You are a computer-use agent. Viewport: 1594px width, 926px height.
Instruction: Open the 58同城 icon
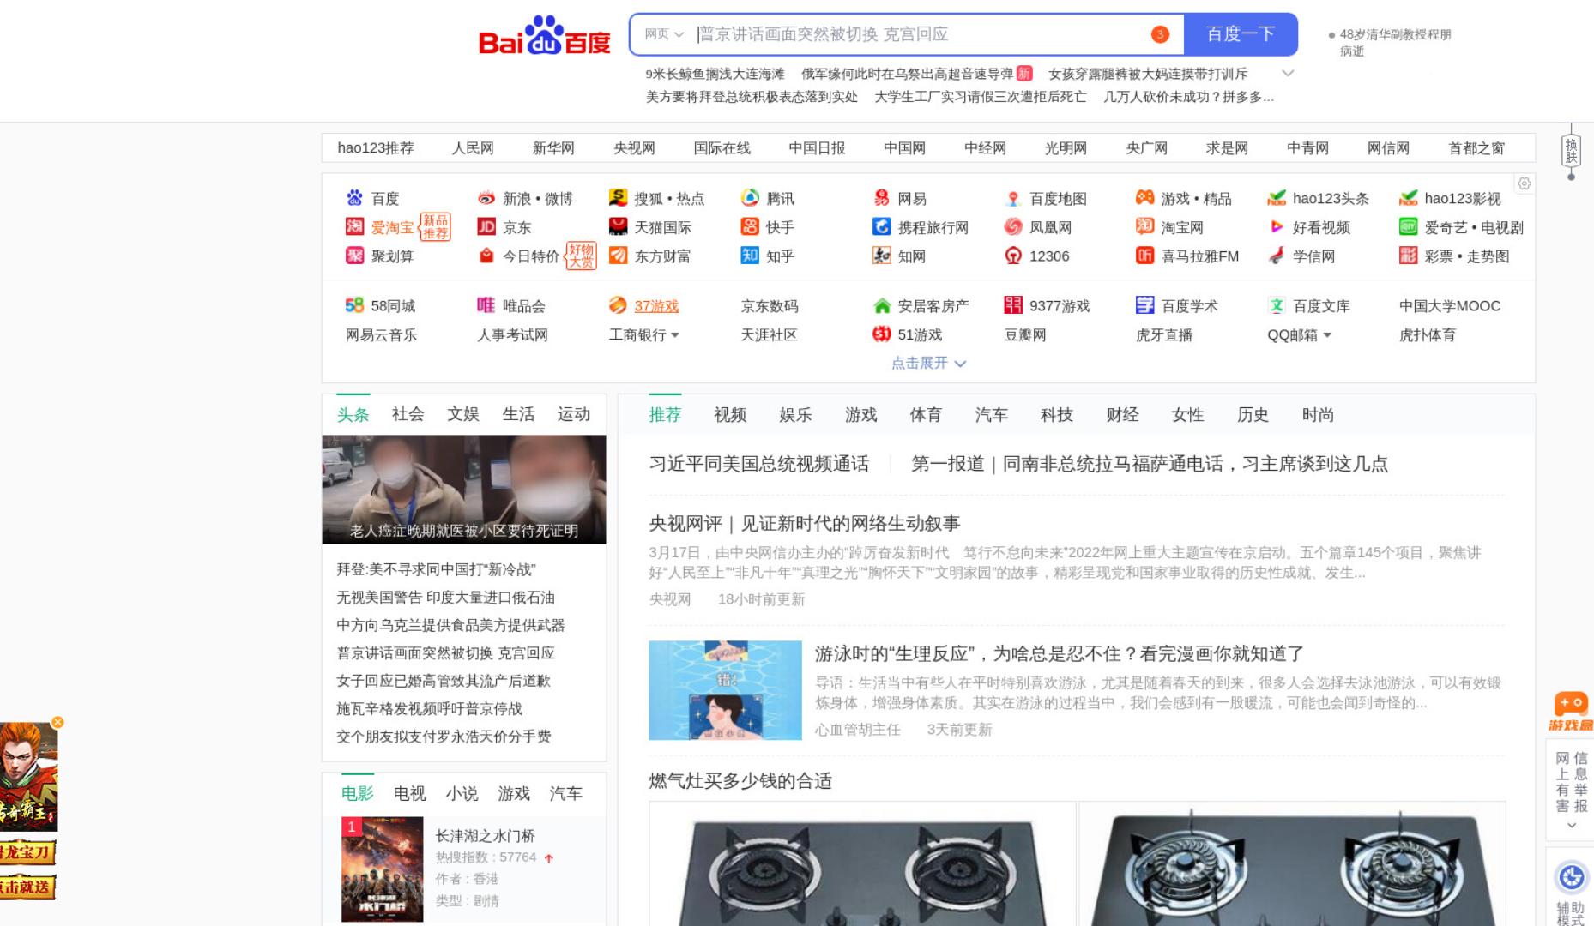(354, 305)
